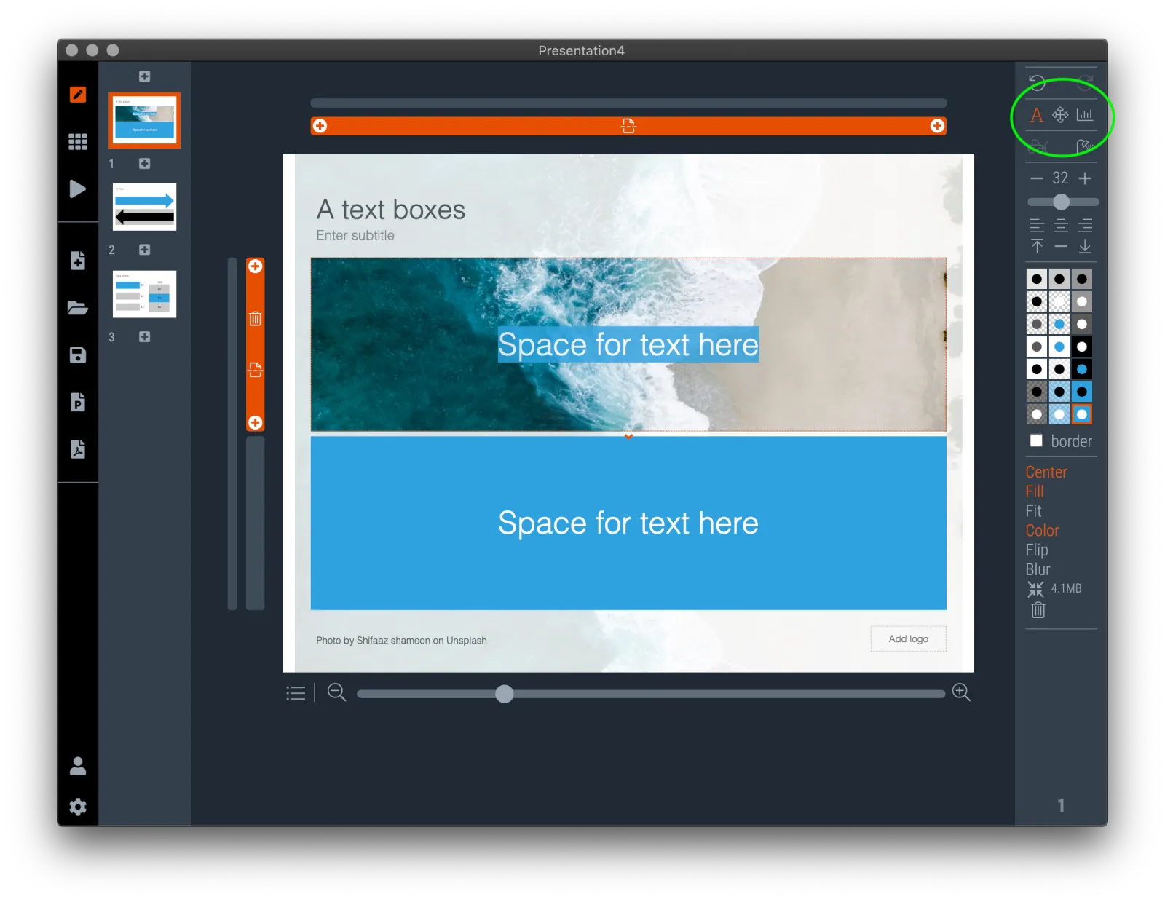Add a column using the right plus on orange top bar
The width and height of the screenshot is (1165, 902).
(x=937, y=126)
